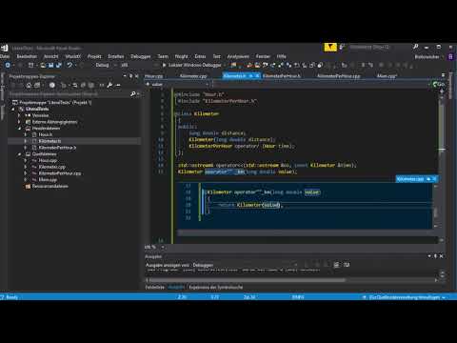Click the output panel horizontal scrollbar
The height and width of the screenshot is (343, 457).
click(x=248, y=280)
